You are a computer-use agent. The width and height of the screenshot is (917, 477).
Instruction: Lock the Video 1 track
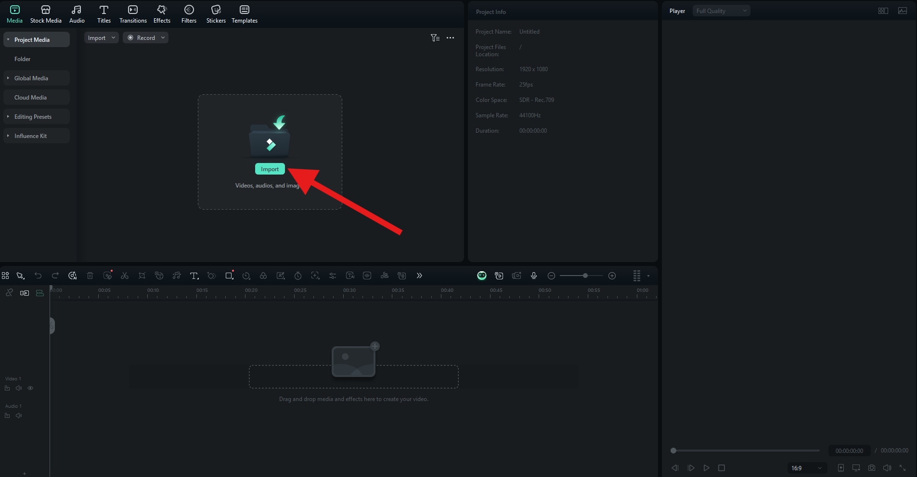(x=7, y=388)
